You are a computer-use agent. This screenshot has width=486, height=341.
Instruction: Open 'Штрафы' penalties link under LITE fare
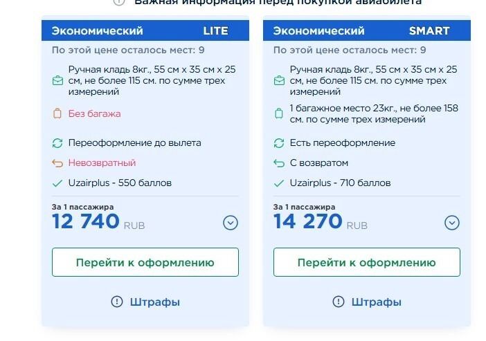click(x=145, y=302)
